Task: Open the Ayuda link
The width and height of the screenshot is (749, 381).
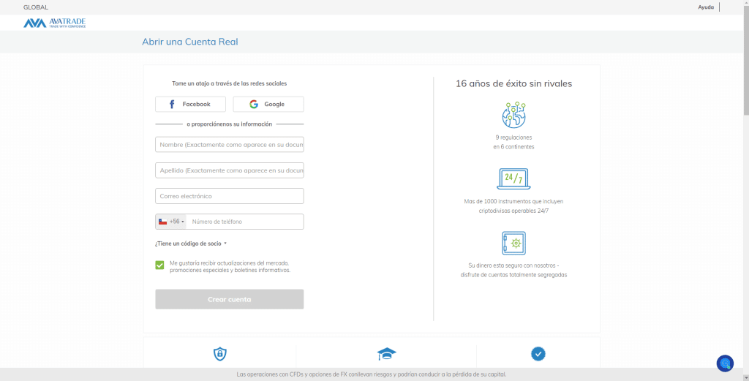Action: click(706, 7)
